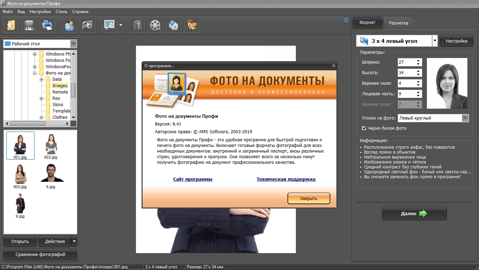Click the sample portrait preview image

[447, 83]
